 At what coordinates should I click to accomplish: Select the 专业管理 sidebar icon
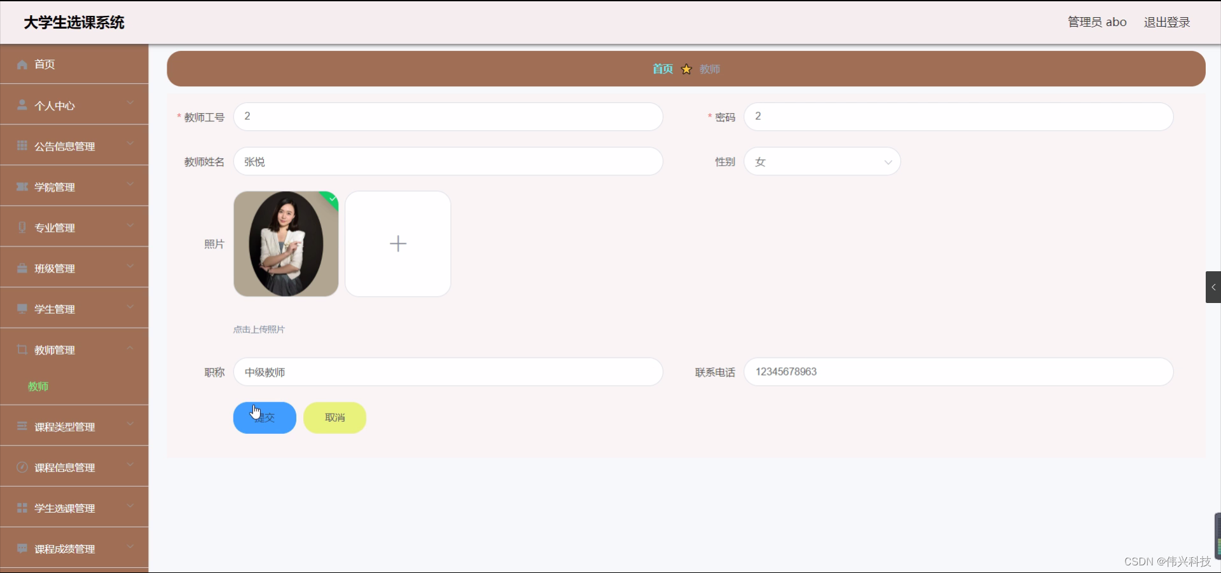pos(21,227)
